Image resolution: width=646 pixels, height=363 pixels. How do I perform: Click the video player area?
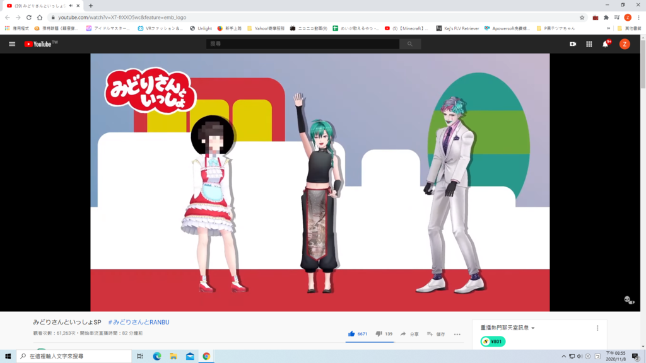point(320,182)
